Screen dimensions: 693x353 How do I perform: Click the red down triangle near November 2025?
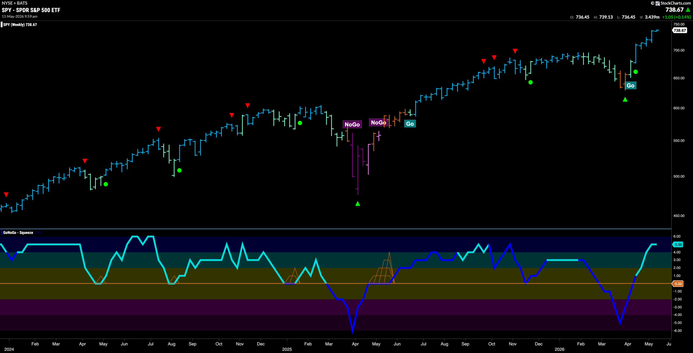[515, 51]
